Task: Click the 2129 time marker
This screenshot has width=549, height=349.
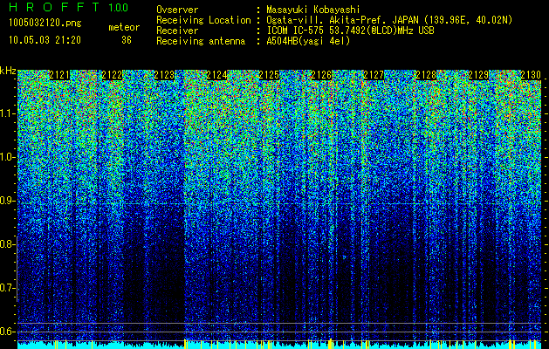Action: (478, 75)
